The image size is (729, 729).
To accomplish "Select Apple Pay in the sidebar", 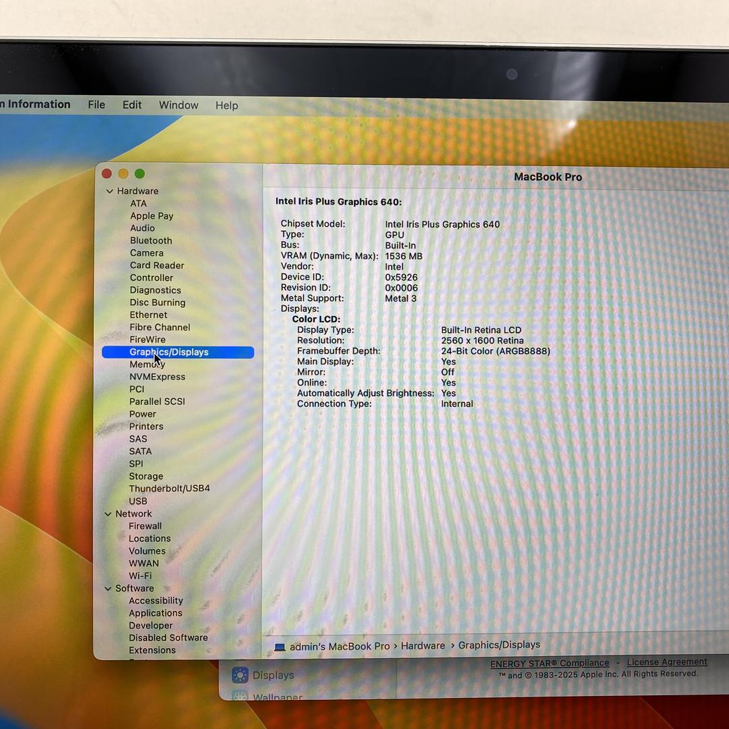I will [x=152, y=216].
